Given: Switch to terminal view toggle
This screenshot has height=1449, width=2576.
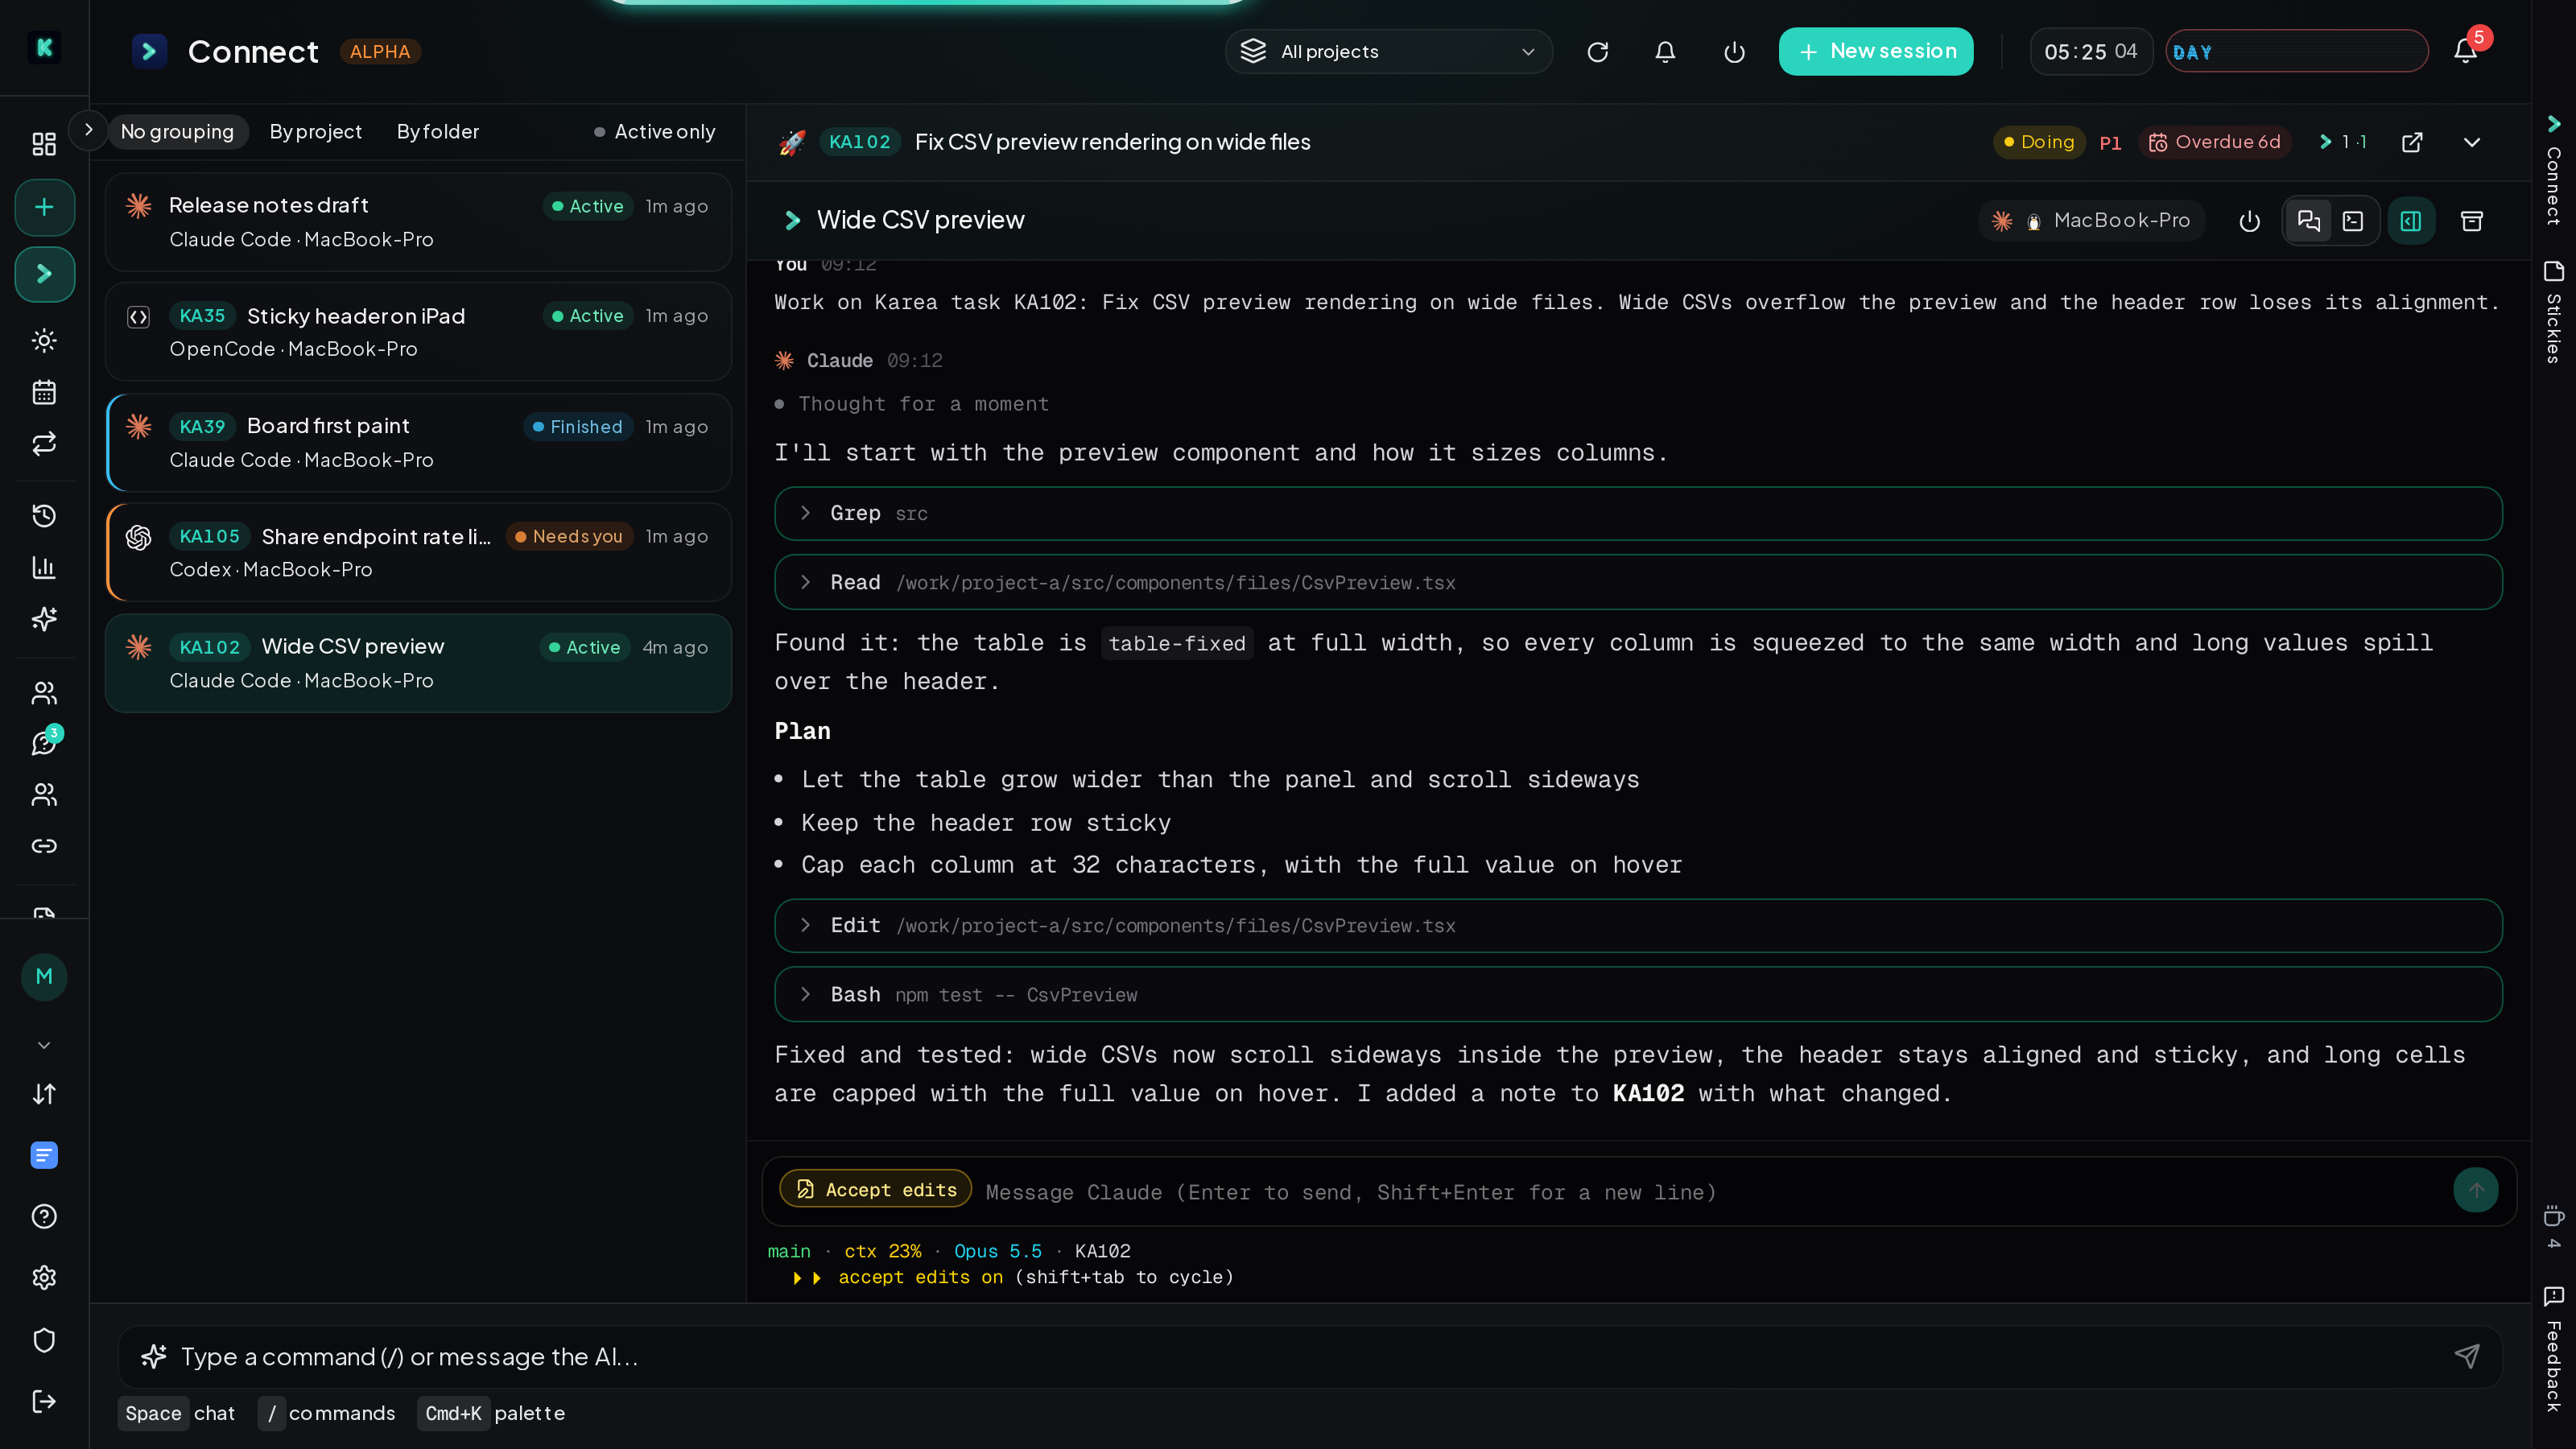Looking at the screenshot, I should [x=2353, y=221].
